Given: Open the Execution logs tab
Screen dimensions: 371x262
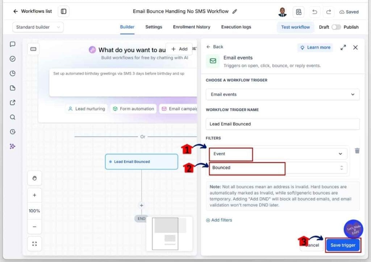Looking at the screenshot, I should [x=236, y=27].
